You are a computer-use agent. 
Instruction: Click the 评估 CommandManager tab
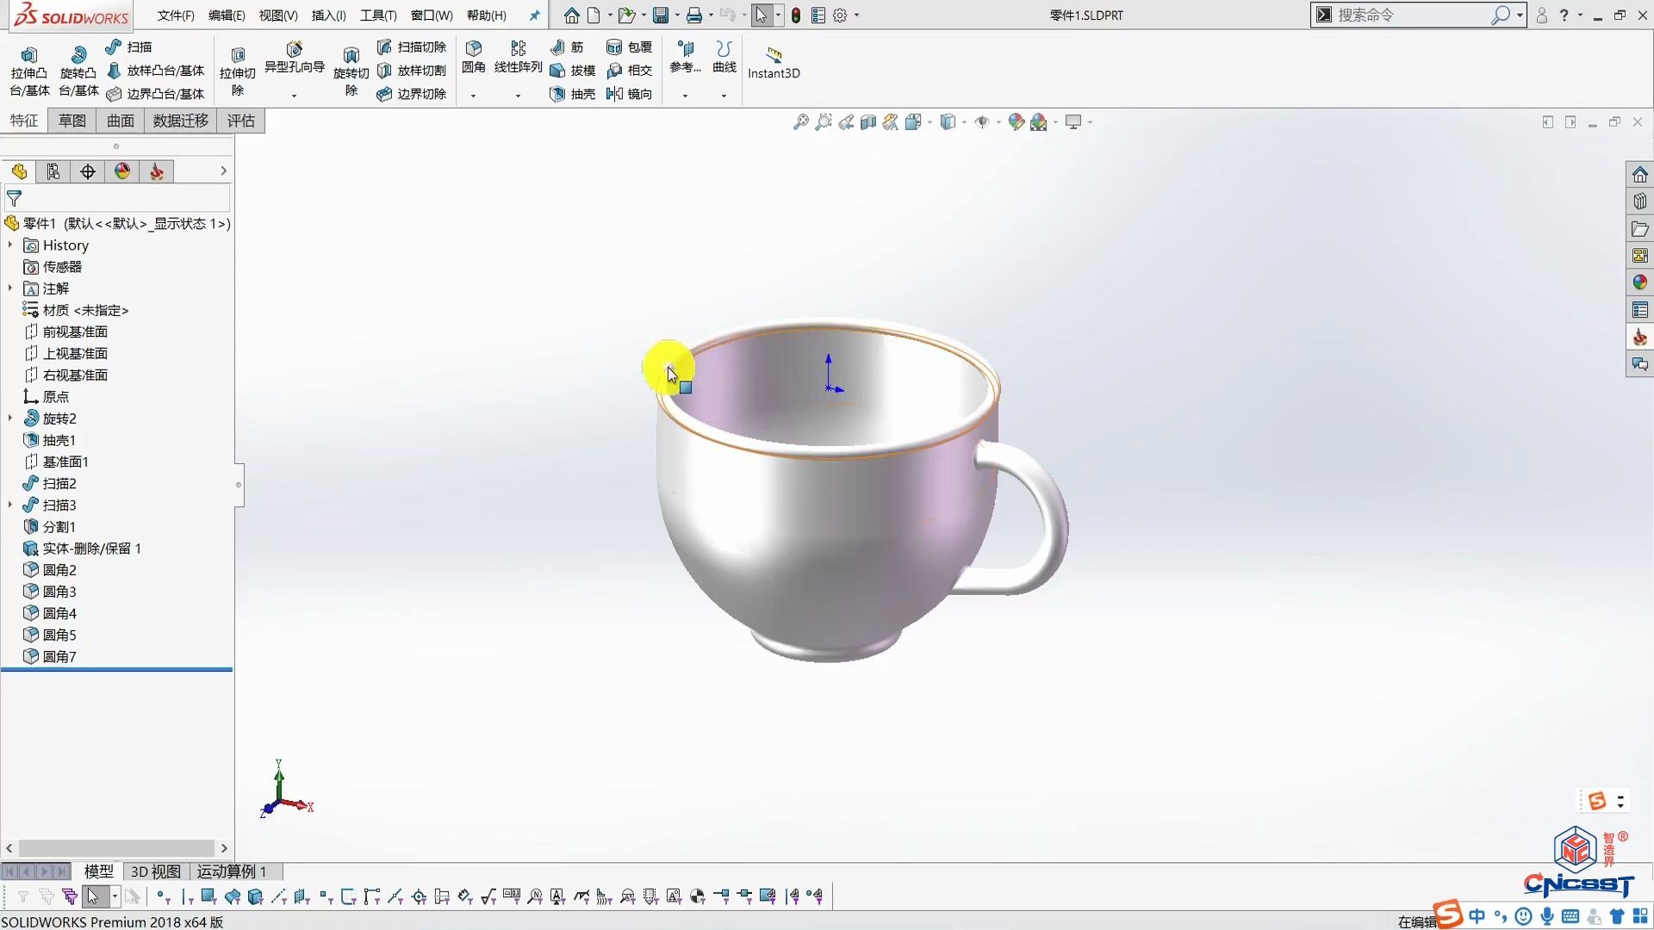(240, 121)
